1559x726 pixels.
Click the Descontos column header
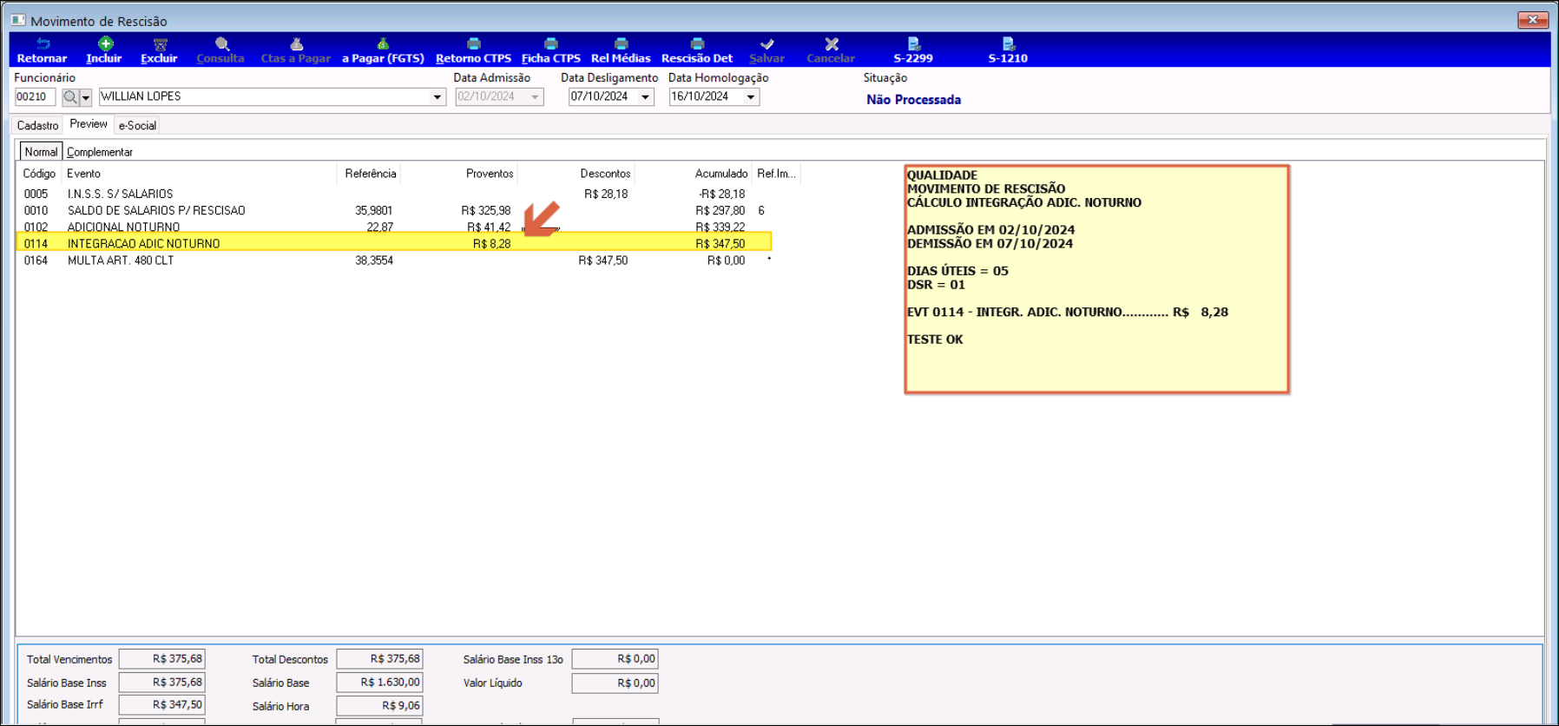576,174
